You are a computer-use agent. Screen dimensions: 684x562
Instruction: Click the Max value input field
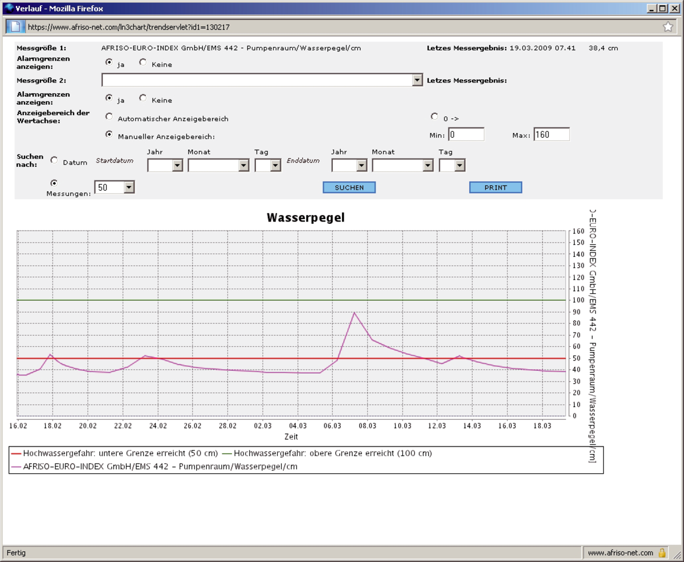coord(551,135)
